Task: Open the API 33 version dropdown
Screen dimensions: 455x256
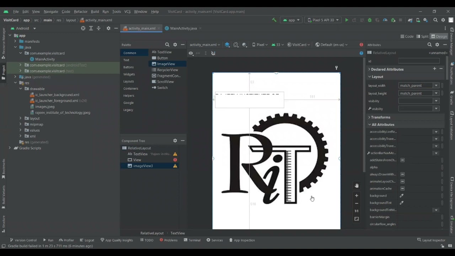Action: pyautogui.click(x=278, y=44)
